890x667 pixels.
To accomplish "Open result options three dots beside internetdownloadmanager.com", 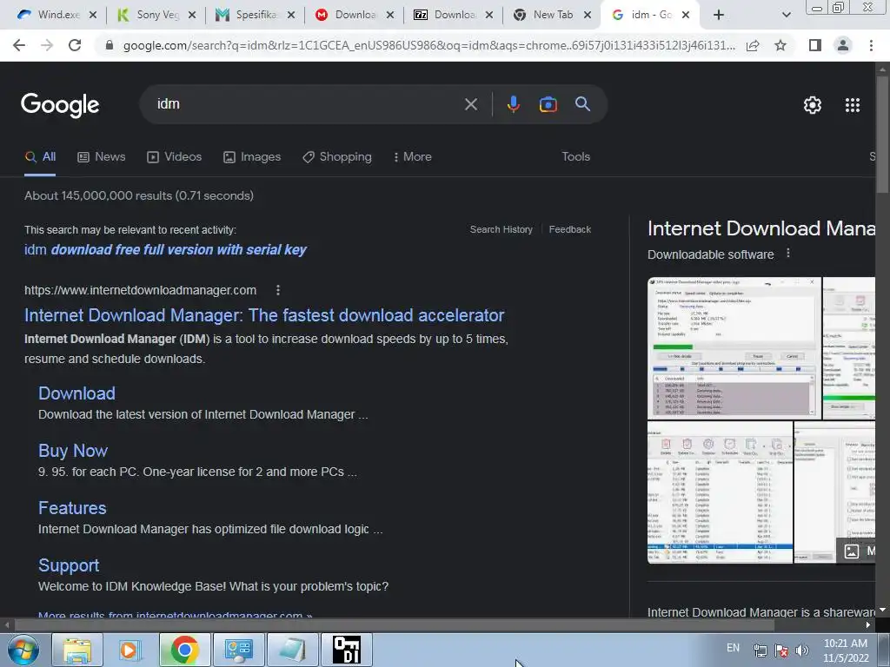I will pos(277,290).
